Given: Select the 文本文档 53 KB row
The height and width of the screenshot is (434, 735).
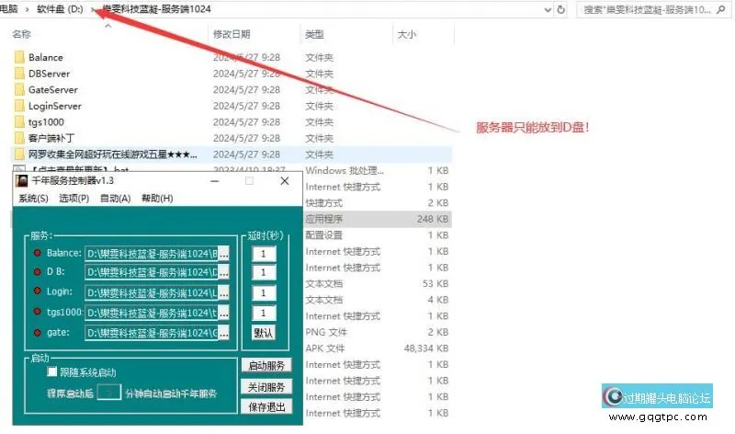Looking at the screenshot, I should (x=378, y=283).
